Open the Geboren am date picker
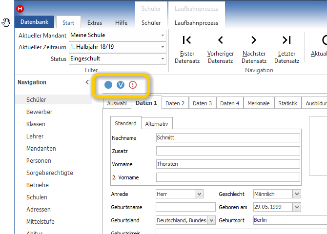 [x=297, y=207]
